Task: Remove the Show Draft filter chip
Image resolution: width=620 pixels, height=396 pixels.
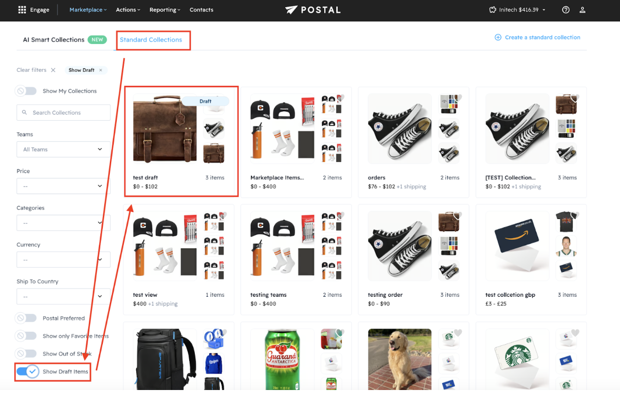Action: pos(101,70)
